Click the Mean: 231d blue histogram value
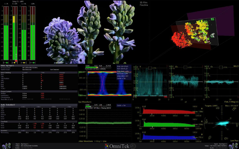Image resolution: width=239 pixels, height=149 pixels. point(198,137)
